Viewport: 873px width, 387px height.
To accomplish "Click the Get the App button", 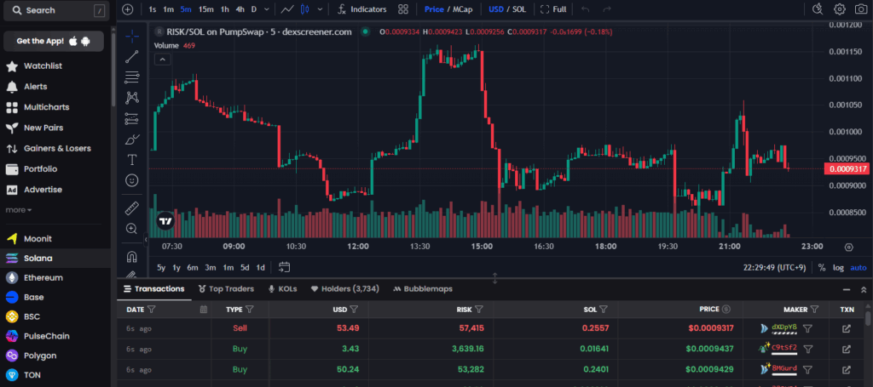I will click(54, 41).
